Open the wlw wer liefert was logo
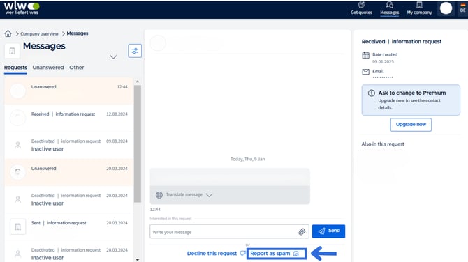 pyautogui.click(x=22, y=8)
